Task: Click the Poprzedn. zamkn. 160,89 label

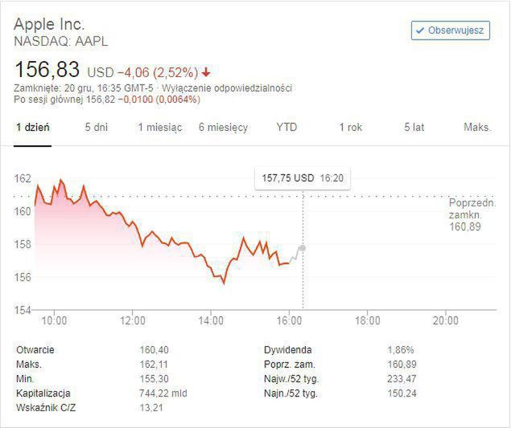Action: pos(467,216)
